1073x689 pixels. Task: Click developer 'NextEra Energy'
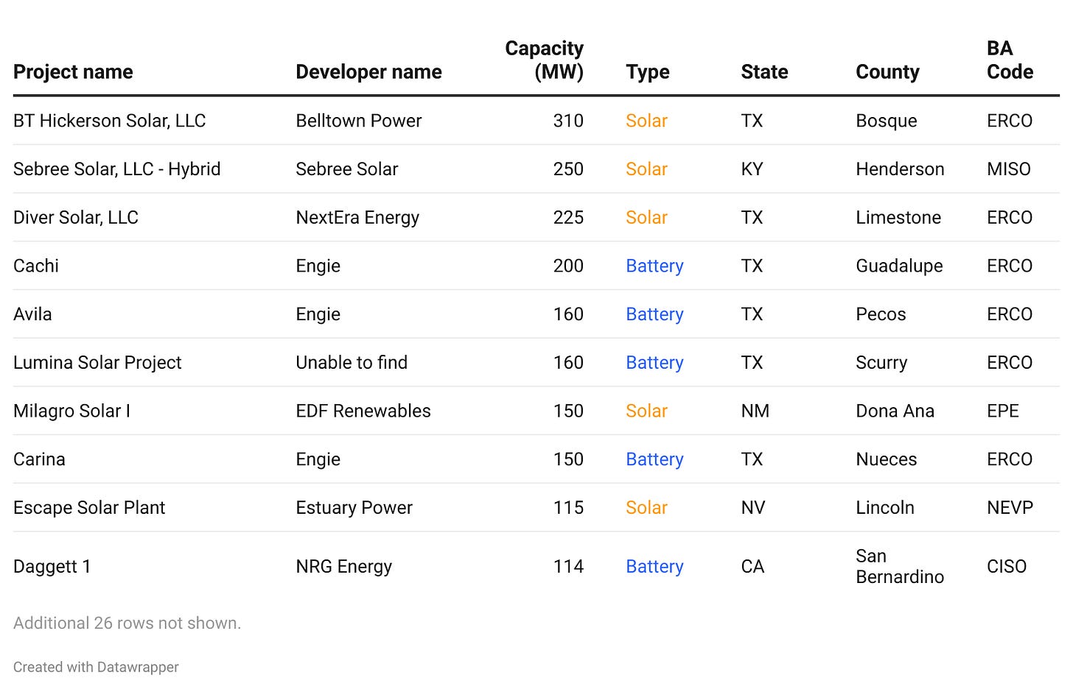point(357,218)
